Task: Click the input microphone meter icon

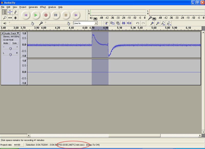Action: 150,18
